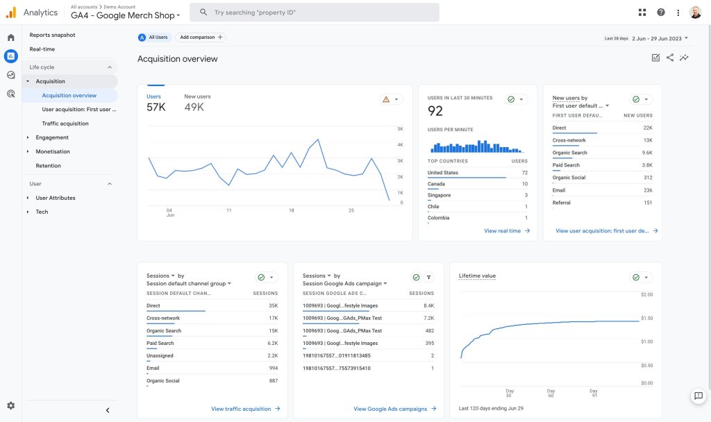
Task: Open the Insights sparkline icon
Action: 684,58
